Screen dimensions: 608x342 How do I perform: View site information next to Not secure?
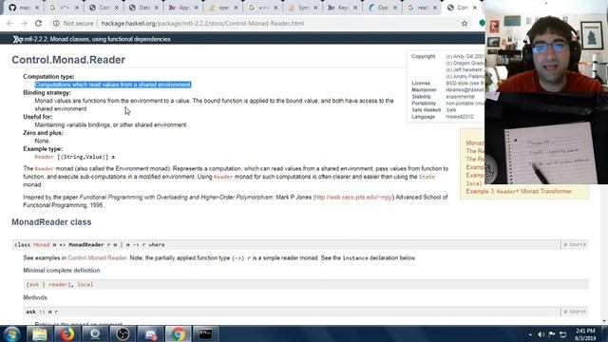click(x=56, y=23)
